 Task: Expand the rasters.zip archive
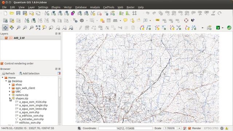pyautogui.click(x=10, y=95)
